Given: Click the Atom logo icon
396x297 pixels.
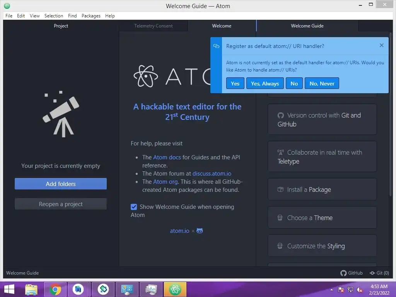Looking at the screenshot, I should pos(146,76).
